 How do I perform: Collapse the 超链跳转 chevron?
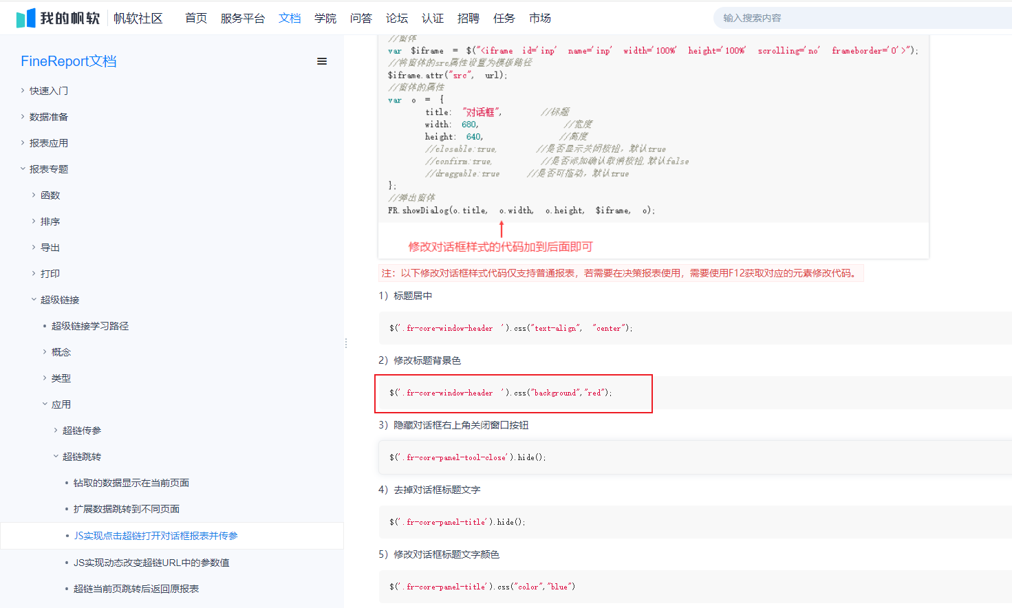coord(56,456)
